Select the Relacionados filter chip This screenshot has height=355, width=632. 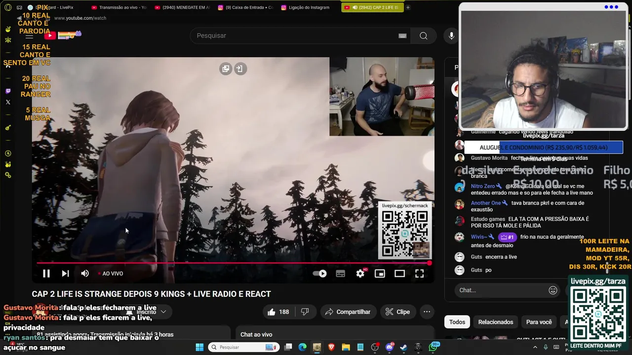pos(496,322)
